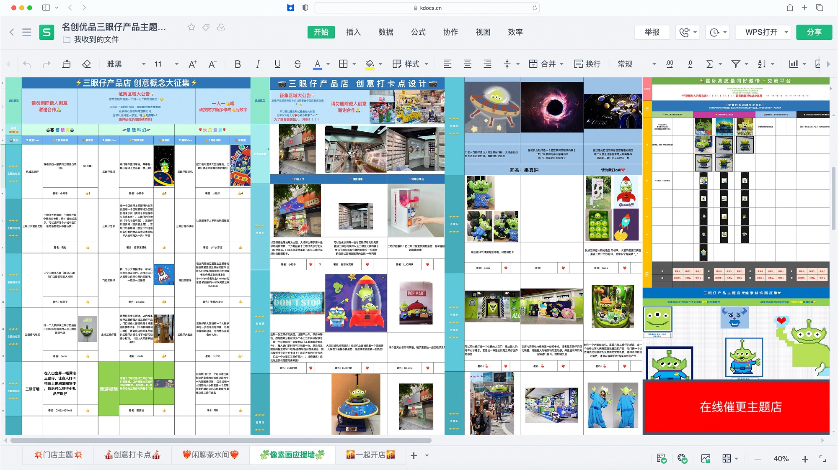Click the AutoSum sigma icon
Screen dimensions: 838x470
tap(709, 64)
